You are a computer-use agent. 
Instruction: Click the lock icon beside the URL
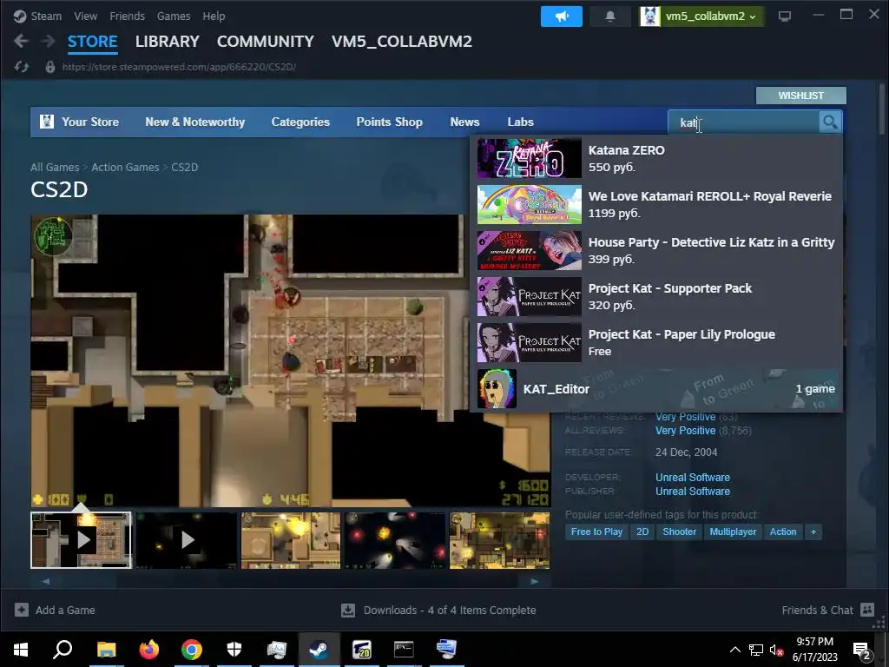[x=49, y=67]
